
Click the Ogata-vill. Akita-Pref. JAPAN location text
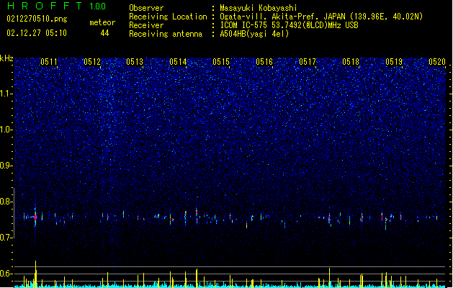tap(321, 17)
